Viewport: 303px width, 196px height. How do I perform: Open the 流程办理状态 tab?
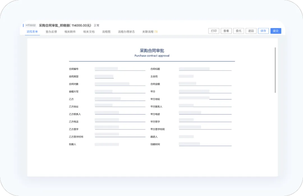tap(126, 32)
